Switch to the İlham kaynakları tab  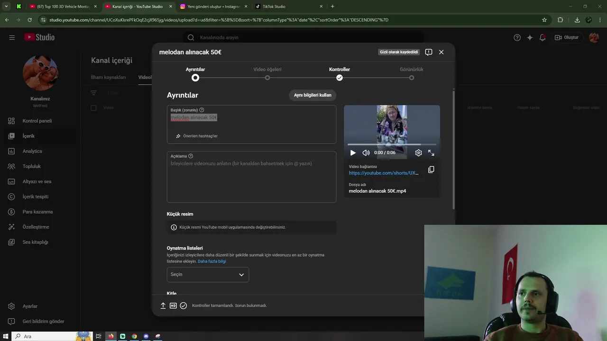coord(108,77)
